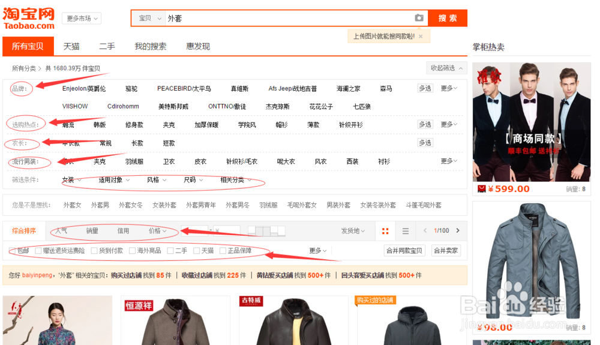600x345 pixels.
Task: Choose the 长款 length filter
Action: pyautogui.click(x=137, y=143)
